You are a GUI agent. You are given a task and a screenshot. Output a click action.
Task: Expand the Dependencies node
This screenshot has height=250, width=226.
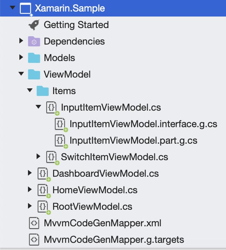[x=21, y=41]
